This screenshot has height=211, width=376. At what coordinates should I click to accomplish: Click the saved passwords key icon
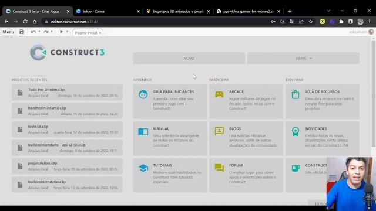pyautogui.click(x=273, y=22)
